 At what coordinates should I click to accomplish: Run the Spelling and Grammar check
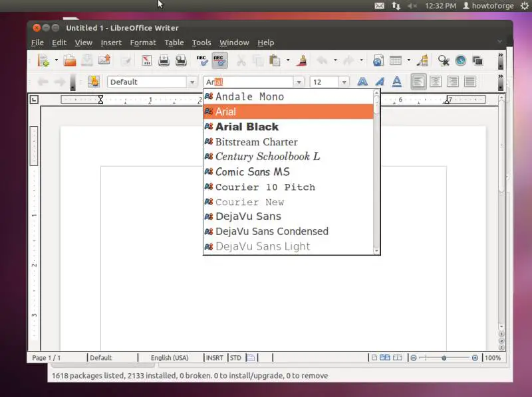coord(202,60)
